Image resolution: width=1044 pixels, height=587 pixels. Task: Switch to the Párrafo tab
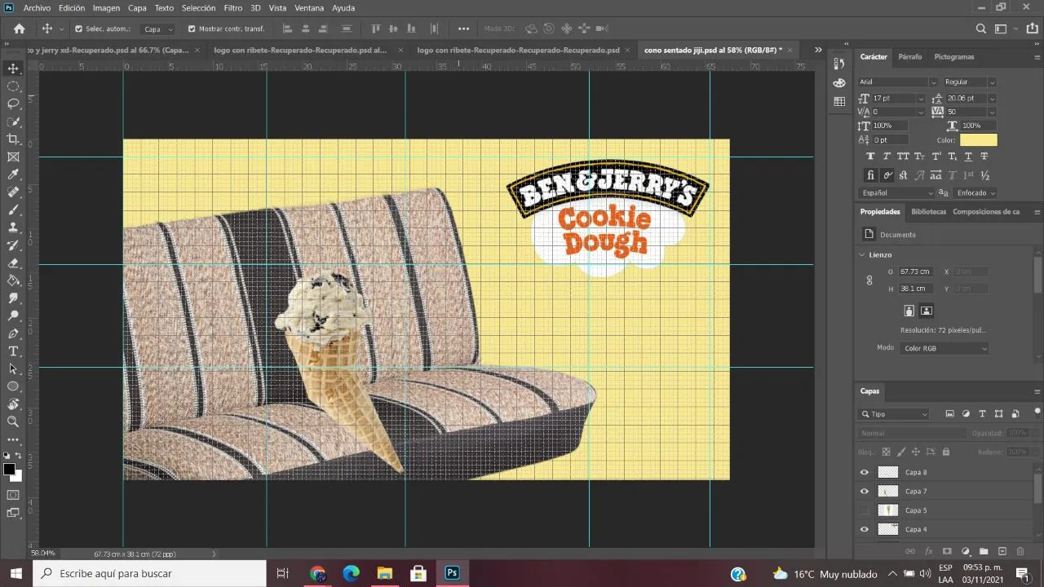point(909,57)
